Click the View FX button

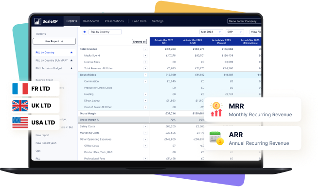pos(255,32)
